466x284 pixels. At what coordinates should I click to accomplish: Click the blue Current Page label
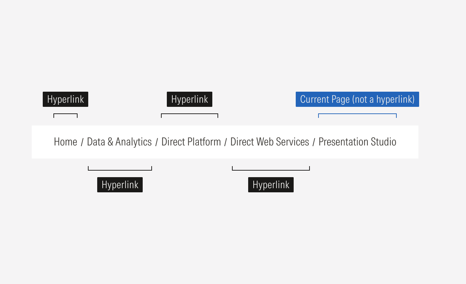(x=357, y=99)
